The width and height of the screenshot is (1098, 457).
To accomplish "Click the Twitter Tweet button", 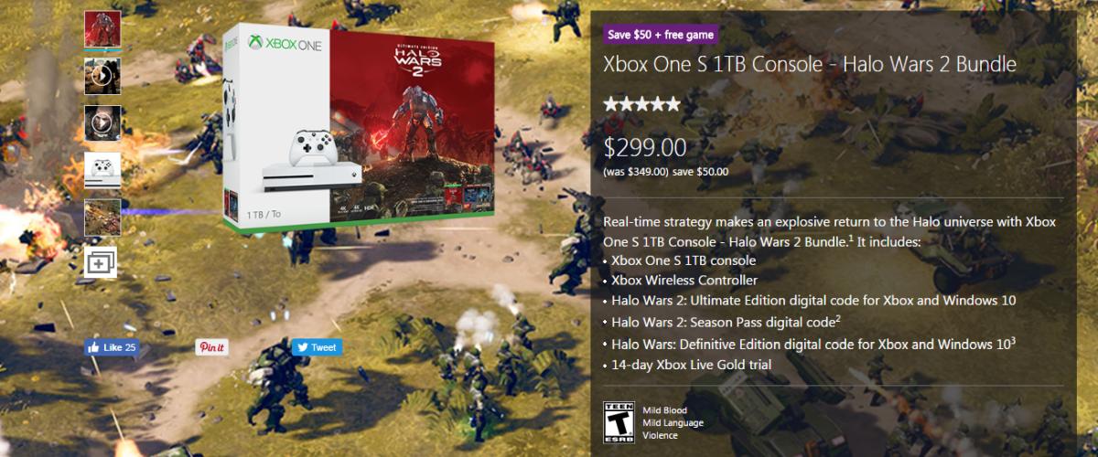I will (317, 347).
